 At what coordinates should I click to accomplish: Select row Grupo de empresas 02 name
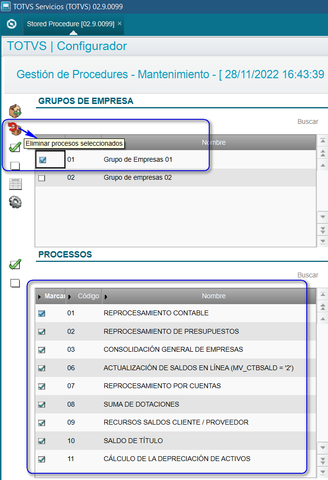(x=138, y=177)
